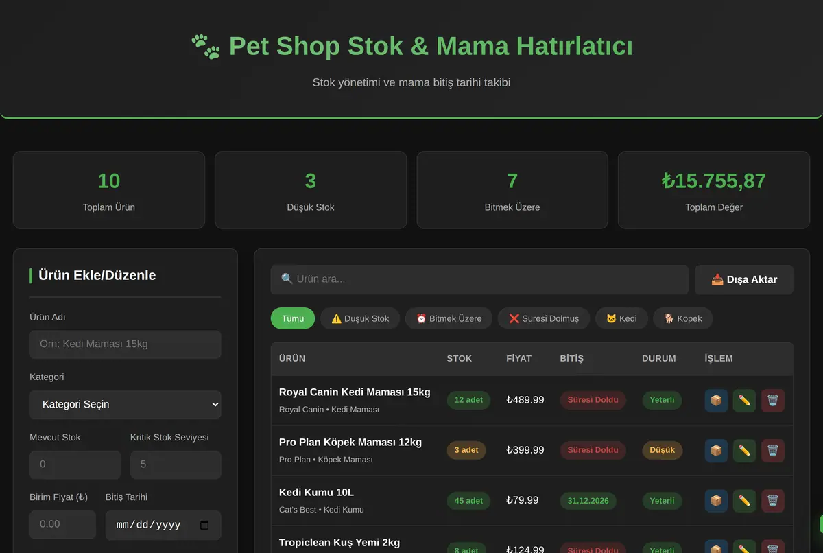Click price ₺489.99

pos(525,400)
